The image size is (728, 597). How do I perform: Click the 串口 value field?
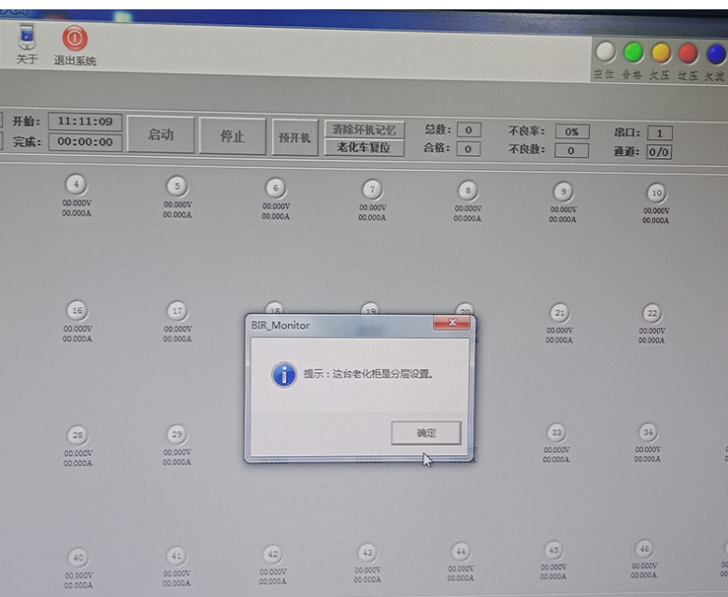coord(659,134)
